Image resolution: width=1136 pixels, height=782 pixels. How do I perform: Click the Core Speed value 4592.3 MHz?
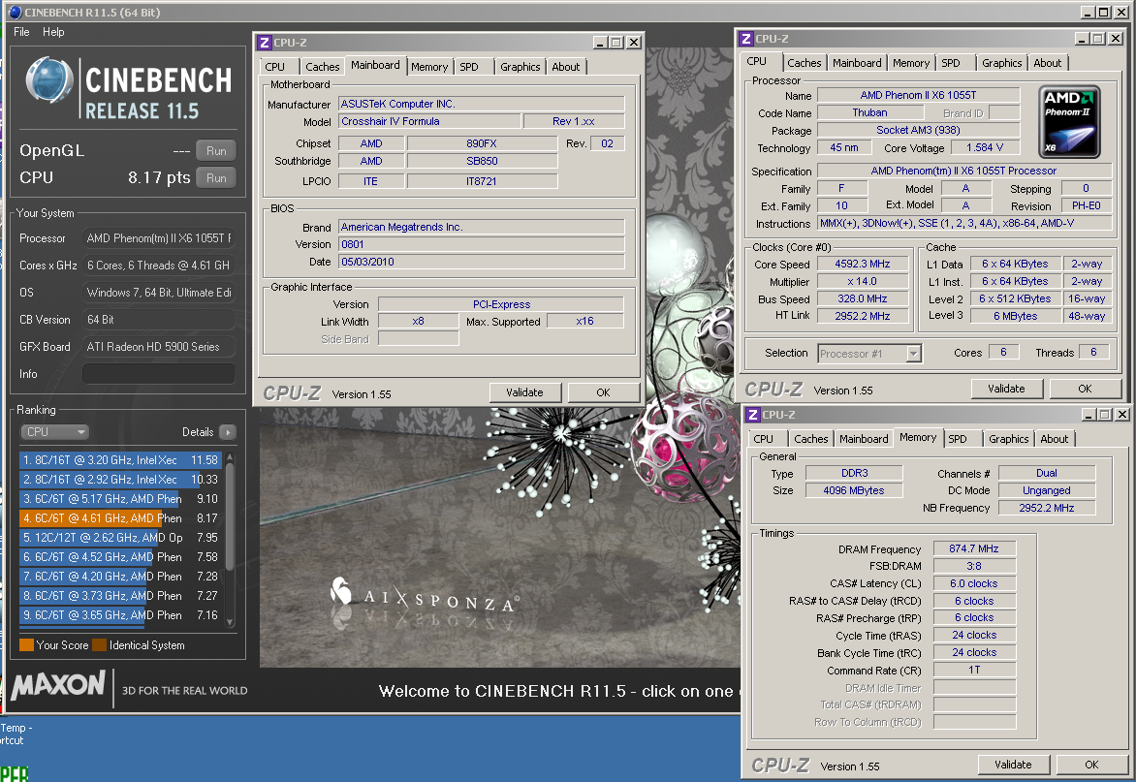pos(862,265)
